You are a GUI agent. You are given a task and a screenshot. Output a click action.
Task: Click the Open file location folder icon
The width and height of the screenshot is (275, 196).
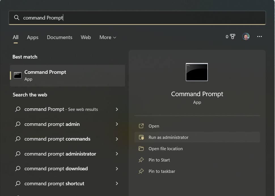pos(141,149)
